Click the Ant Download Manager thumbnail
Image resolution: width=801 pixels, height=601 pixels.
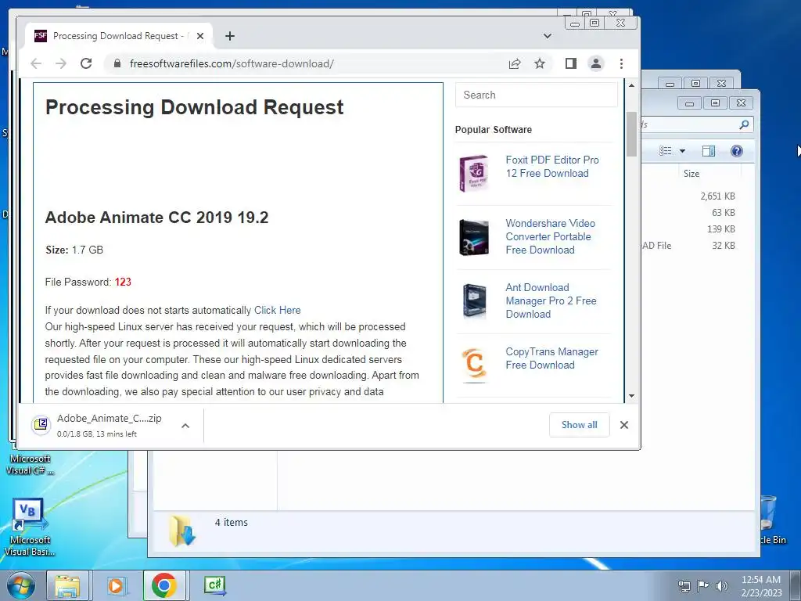click(x=473, y=301)
